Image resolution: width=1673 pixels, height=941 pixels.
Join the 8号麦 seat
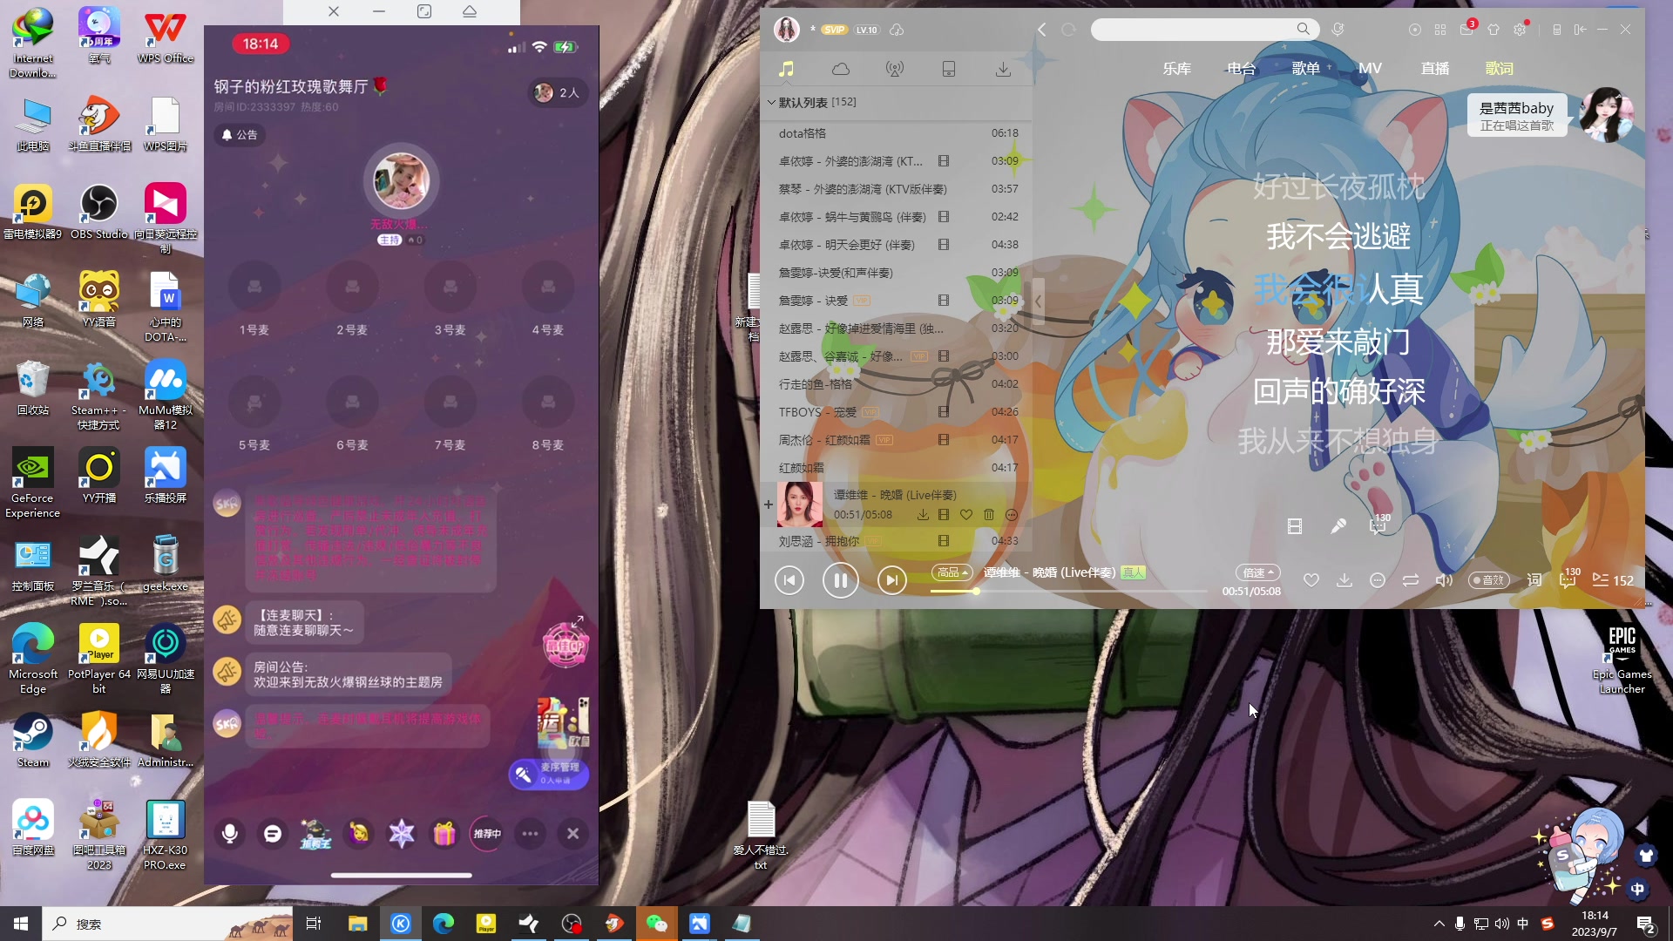[548, 401]
